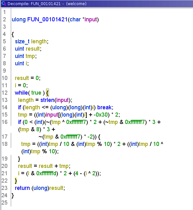This screenshot has width=193, height=210.
Task: Select function name FUN_00101421 in signature
Action: (47, 20)
